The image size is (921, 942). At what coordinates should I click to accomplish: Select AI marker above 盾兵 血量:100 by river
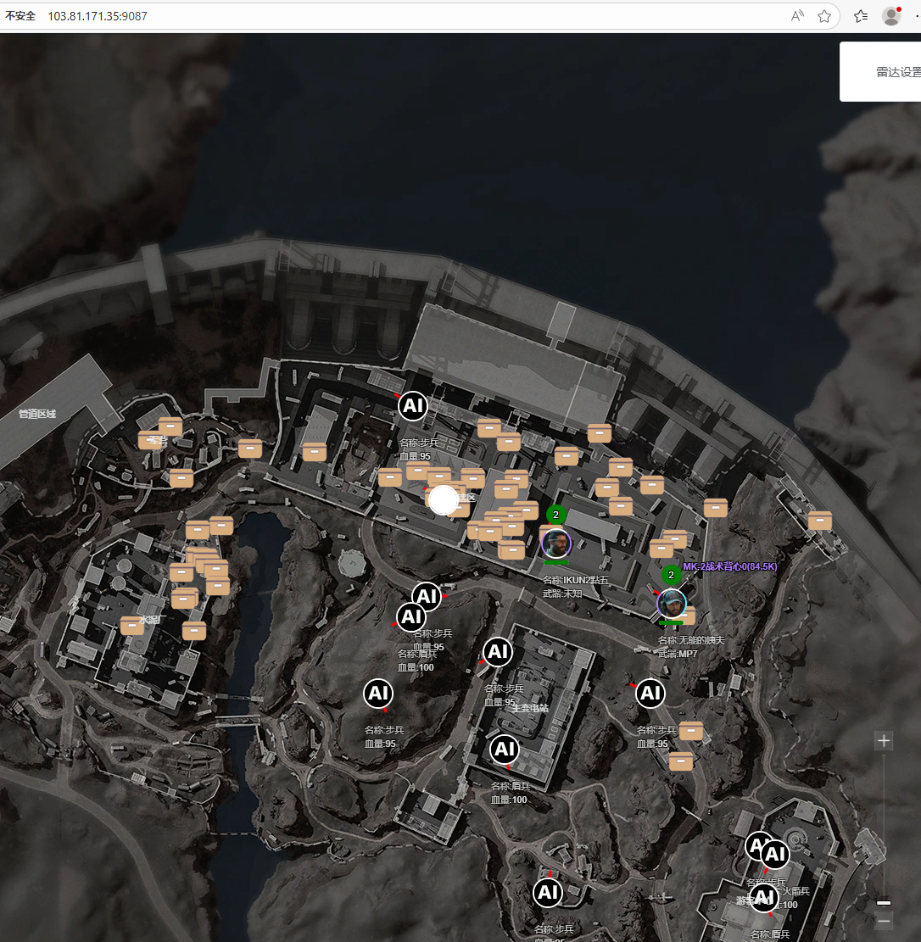tap(411, 617)
